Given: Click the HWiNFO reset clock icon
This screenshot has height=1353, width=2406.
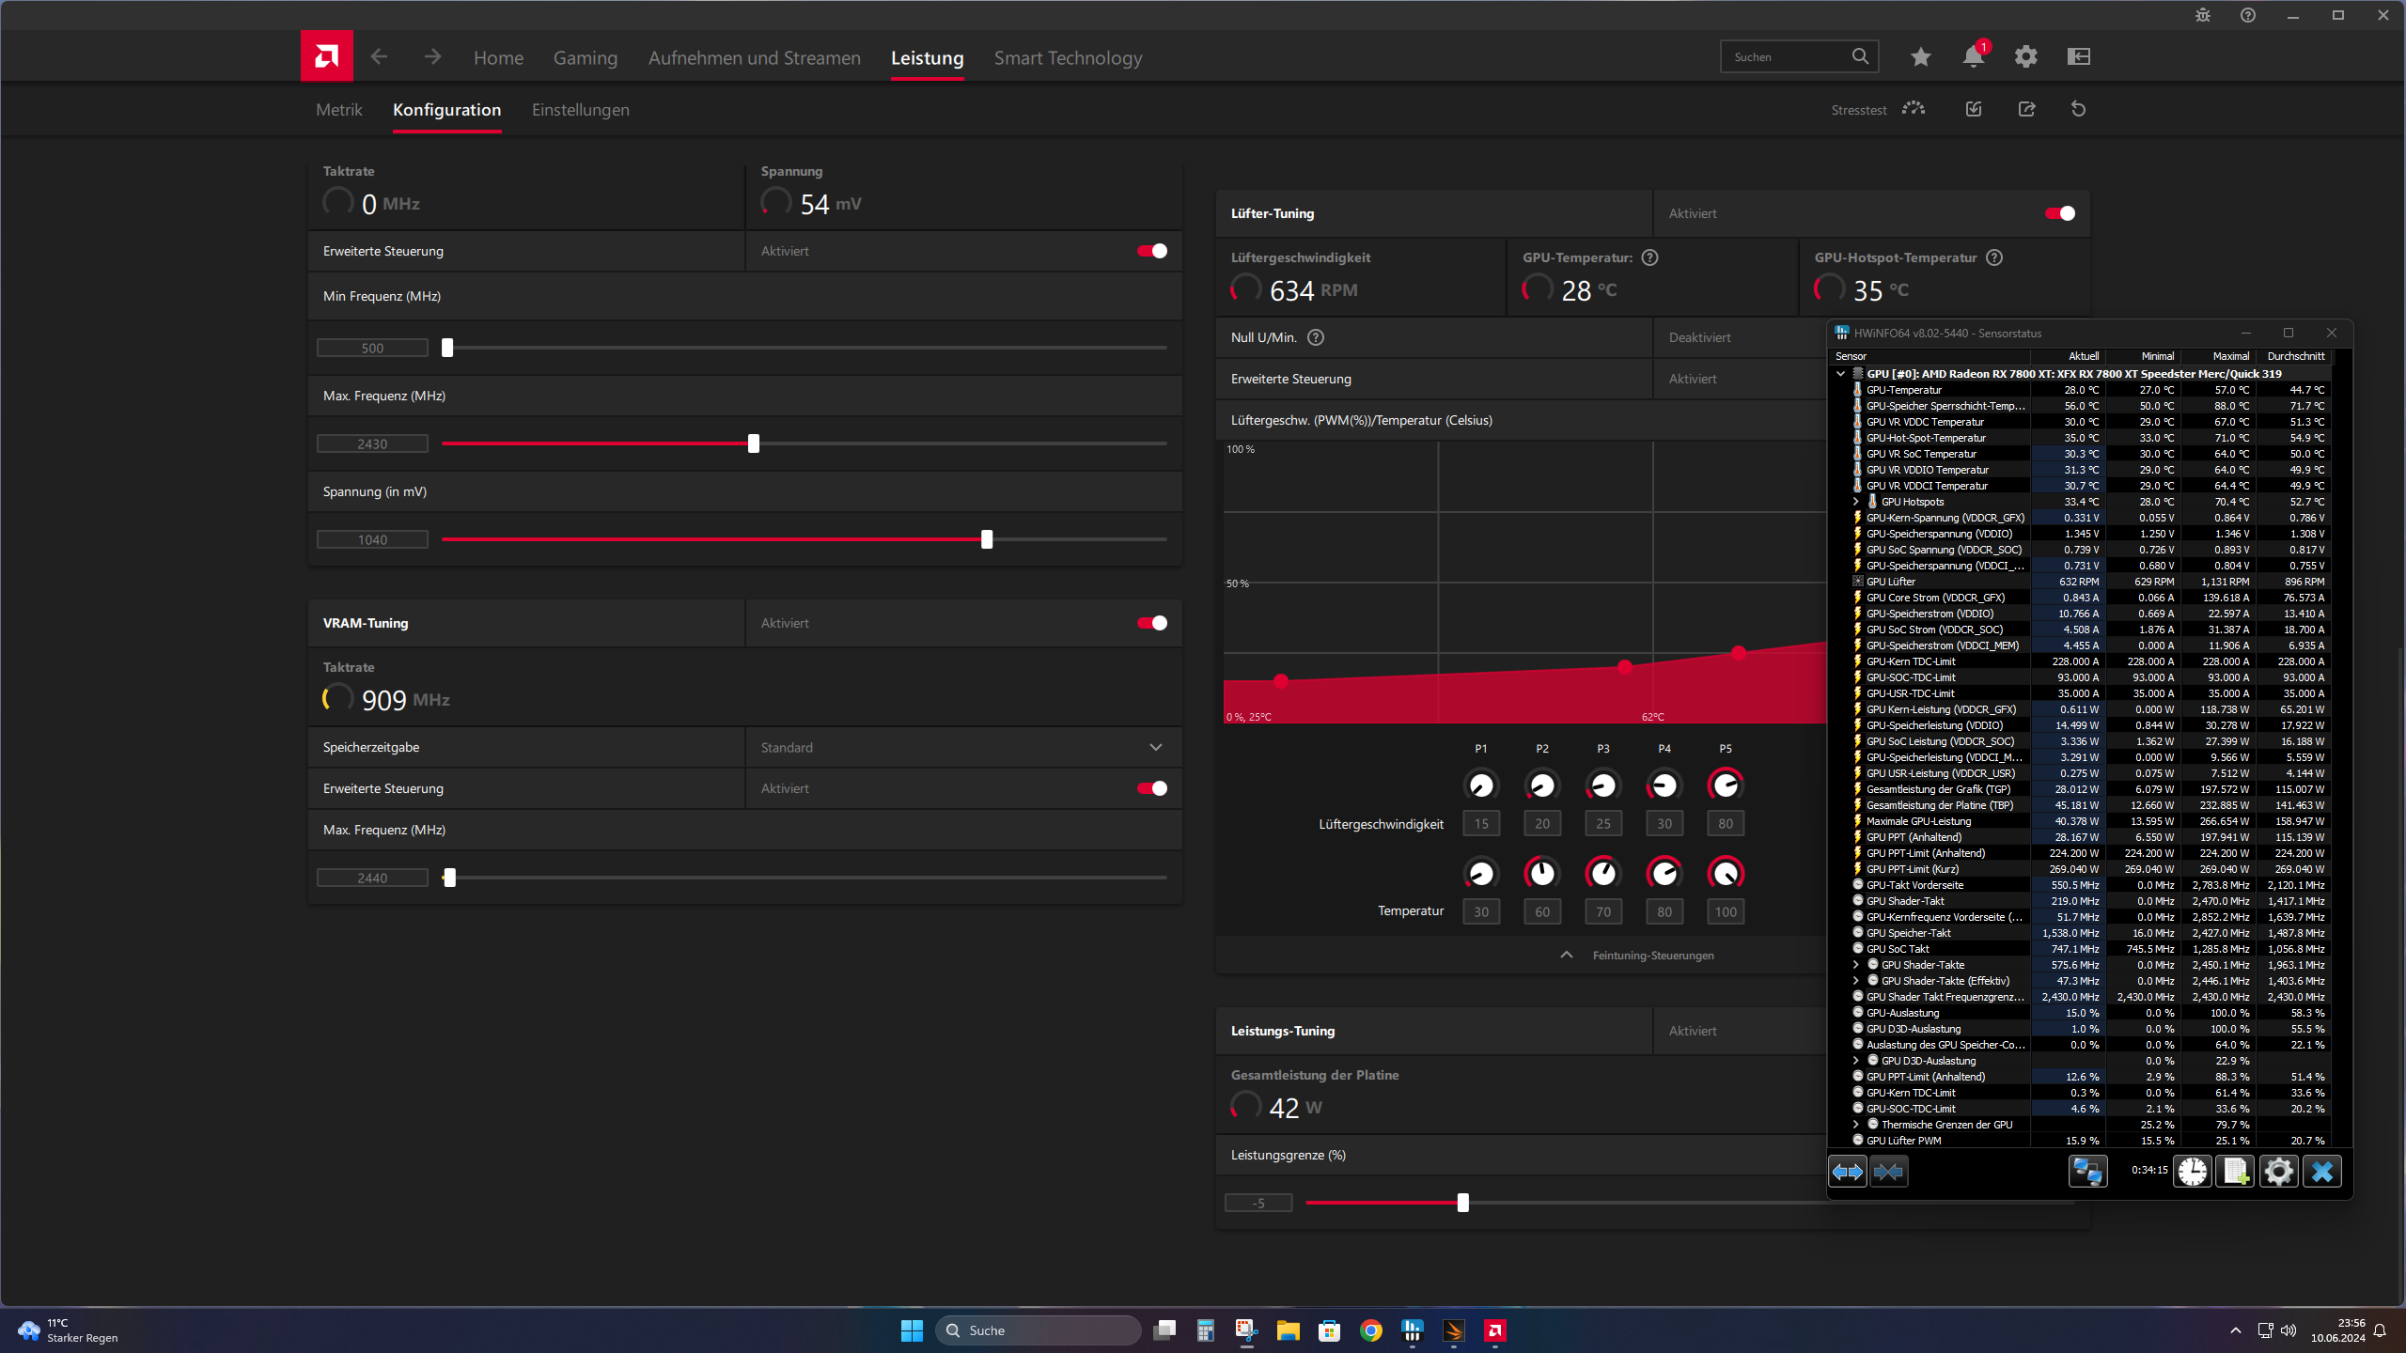Looking at the screenshot, I should tap(2192, 1171).
